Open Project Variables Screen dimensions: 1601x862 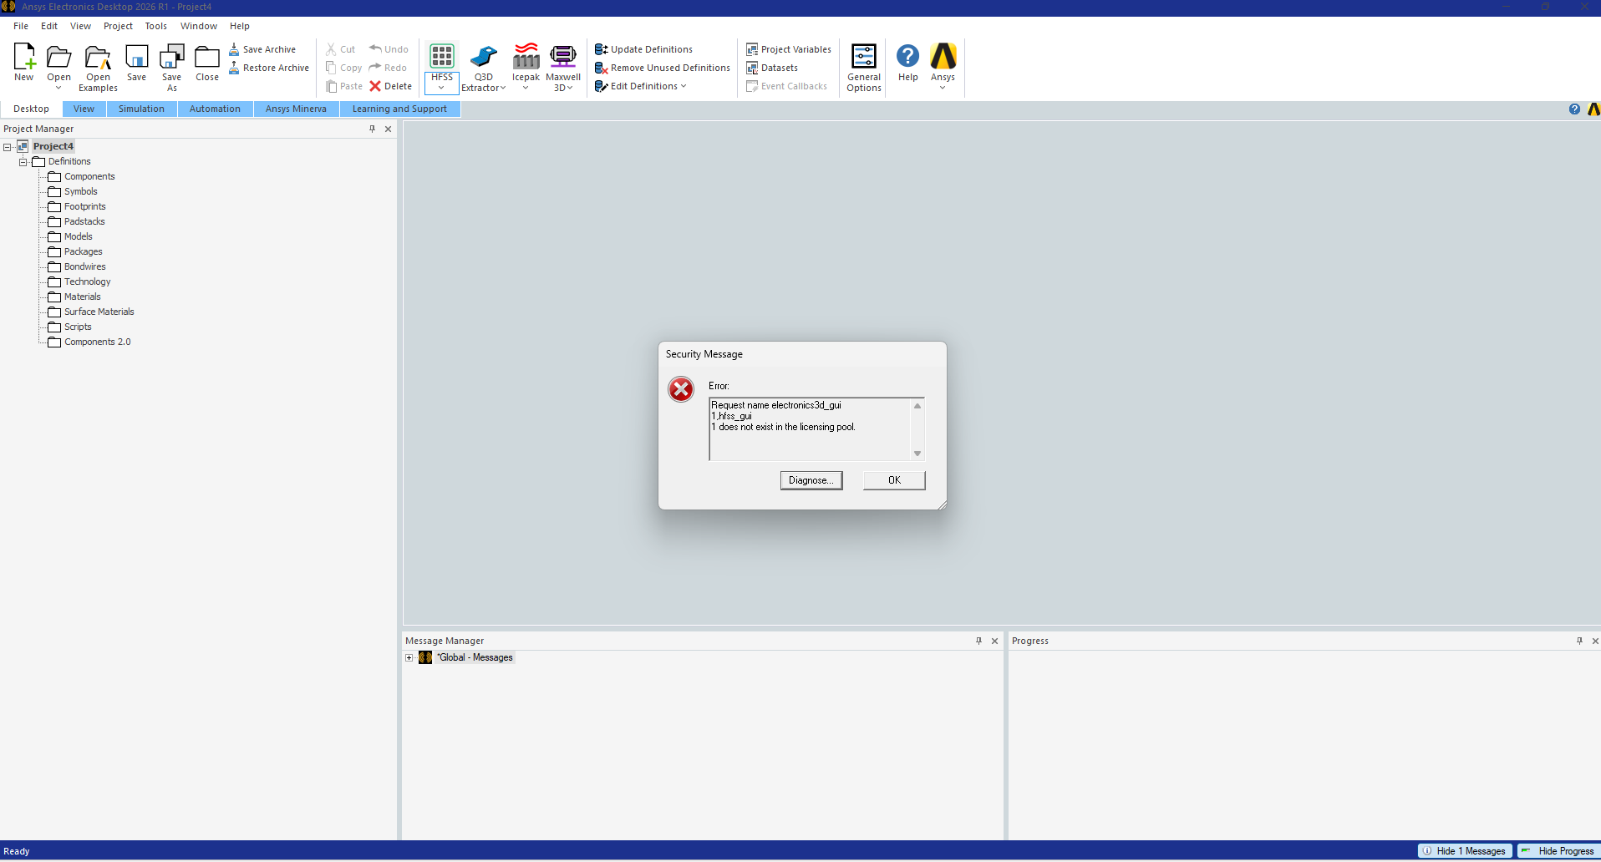pyautogui.click(x=789, y=49)
